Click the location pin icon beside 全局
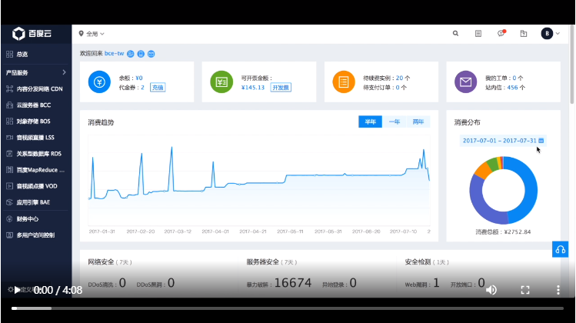576x323 pixels. click(x=82, y=33)
